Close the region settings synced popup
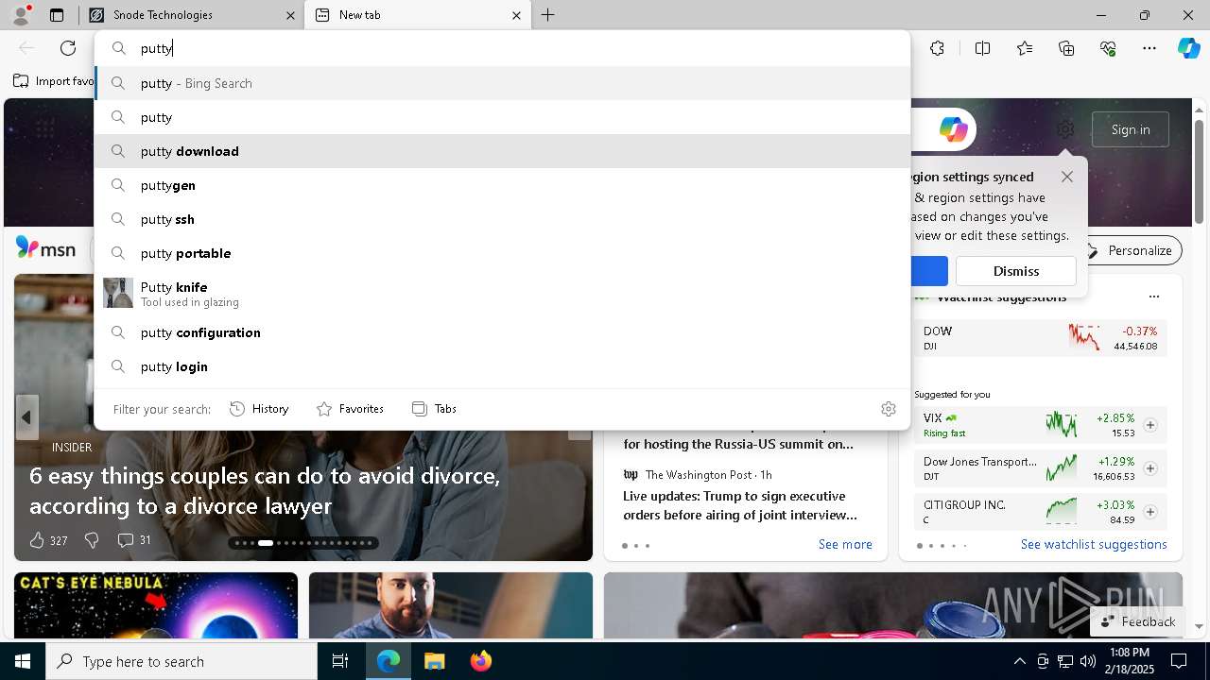Screen dimensions: 1210x680 (x=1067, y=177)
